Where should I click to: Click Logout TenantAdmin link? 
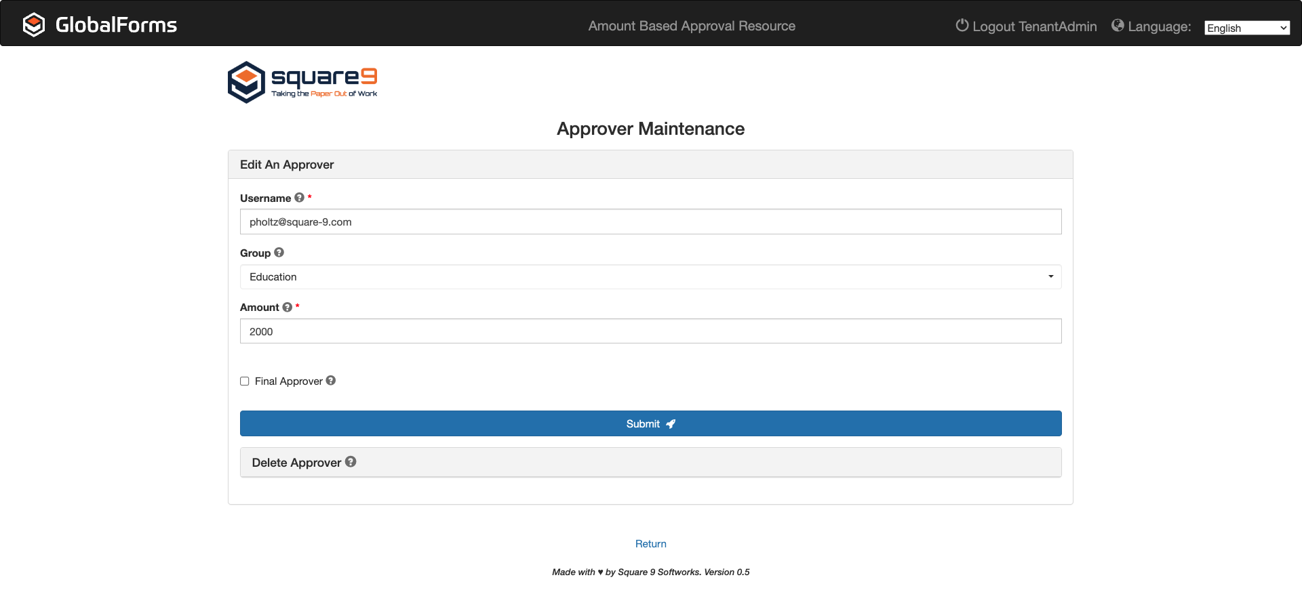click(x=1034, y=26)
